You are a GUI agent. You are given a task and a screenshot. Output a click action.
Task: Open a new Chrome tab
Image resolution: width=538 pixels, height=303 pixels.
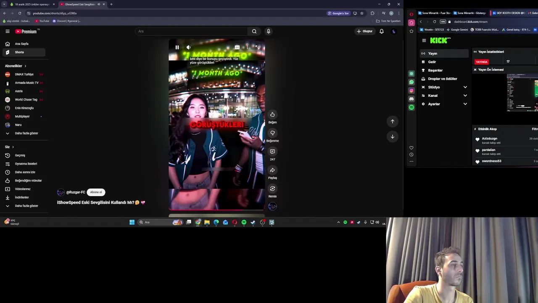[x=111, y=4]
